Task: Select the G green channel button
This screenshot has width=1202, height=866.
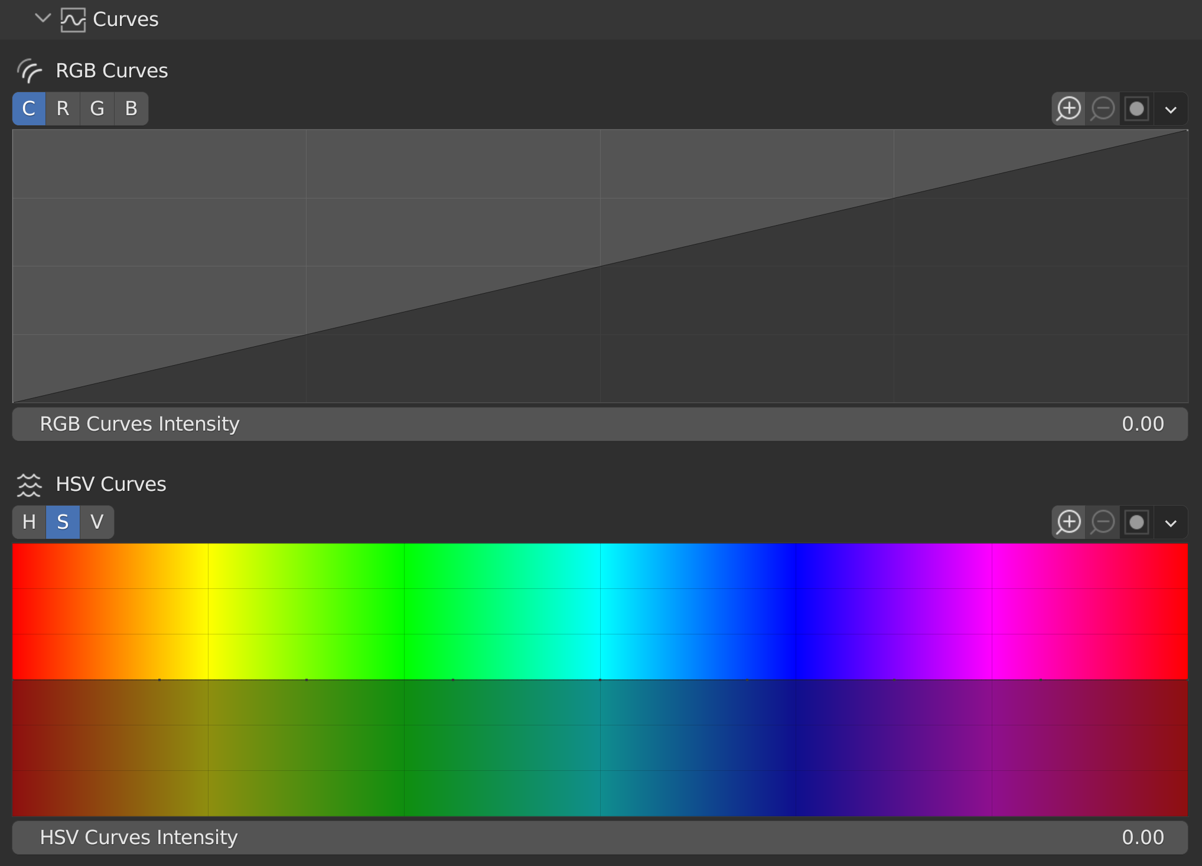Action: click(97, 109)
